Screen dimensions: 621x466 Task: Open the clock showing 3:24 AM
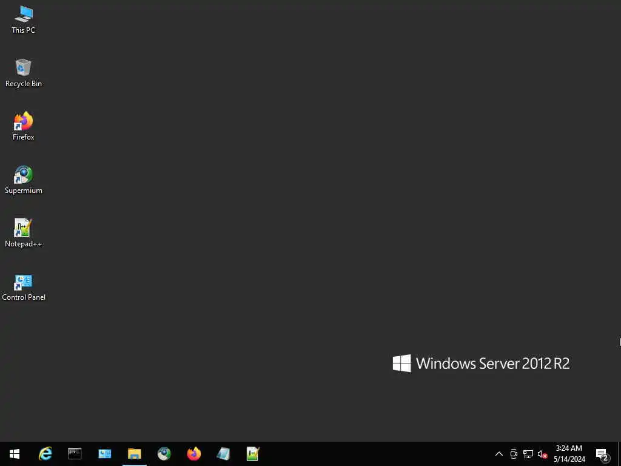pyautogui.click(x=569, y=454)
